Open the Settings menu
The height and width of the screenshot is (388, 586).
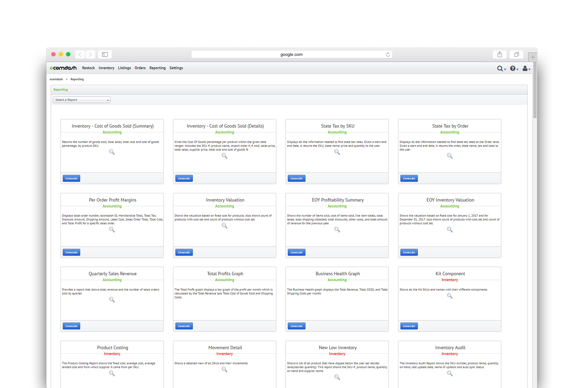click(176, 68)
